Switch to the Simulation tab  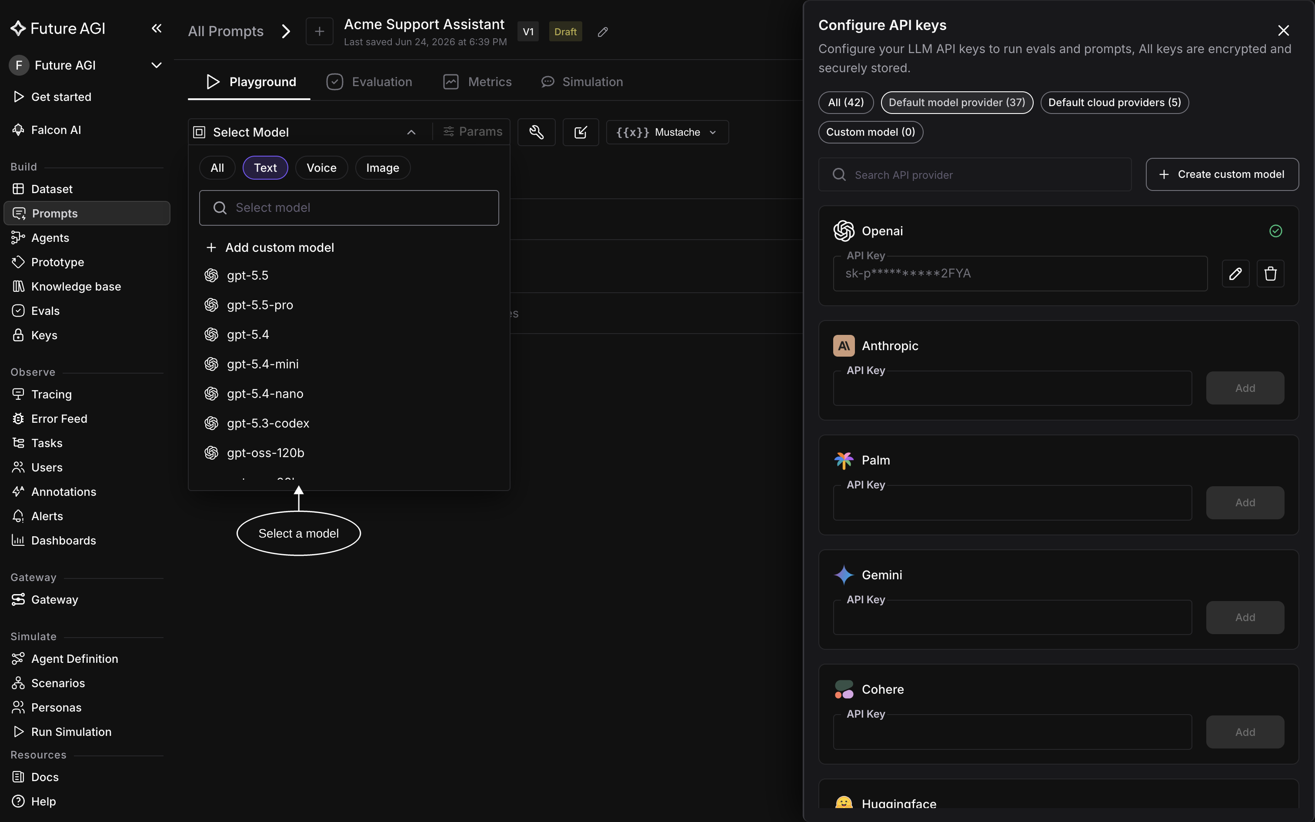point(582,82)
